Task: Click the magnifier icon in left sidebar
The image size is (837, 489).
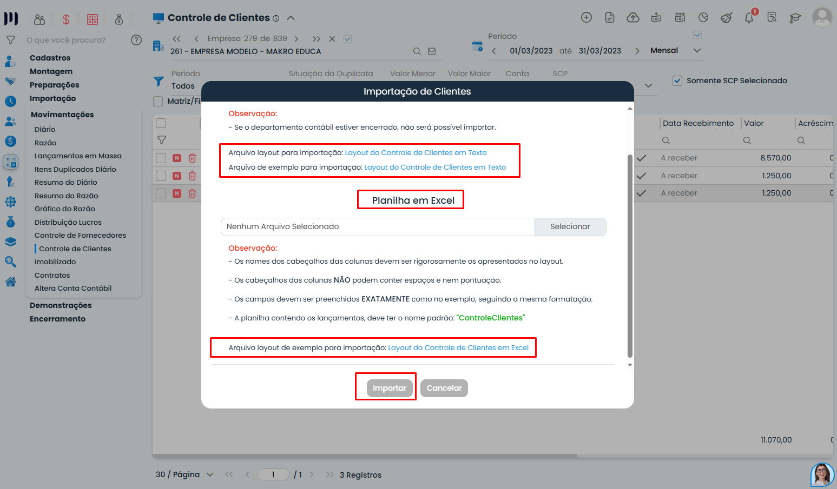Action: tap(10, 262)
